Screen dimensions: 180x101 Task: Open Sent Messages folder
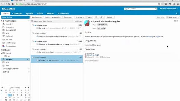(x=11, y=43)
